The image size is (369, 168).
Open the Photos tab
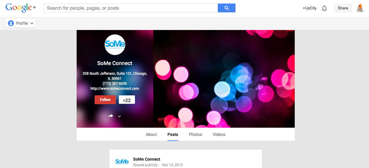[195, 134]
